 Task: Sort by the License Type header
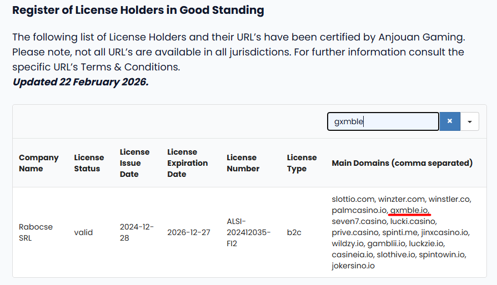(x=302, y=163)
